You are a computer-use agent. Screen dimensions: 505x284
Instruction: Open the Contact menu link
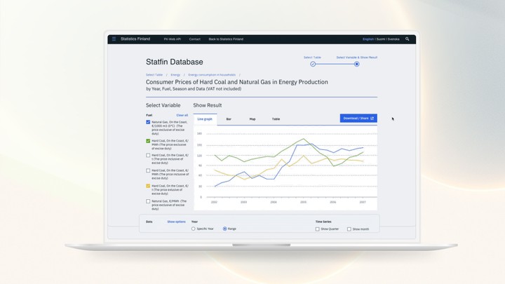[194, 39]
